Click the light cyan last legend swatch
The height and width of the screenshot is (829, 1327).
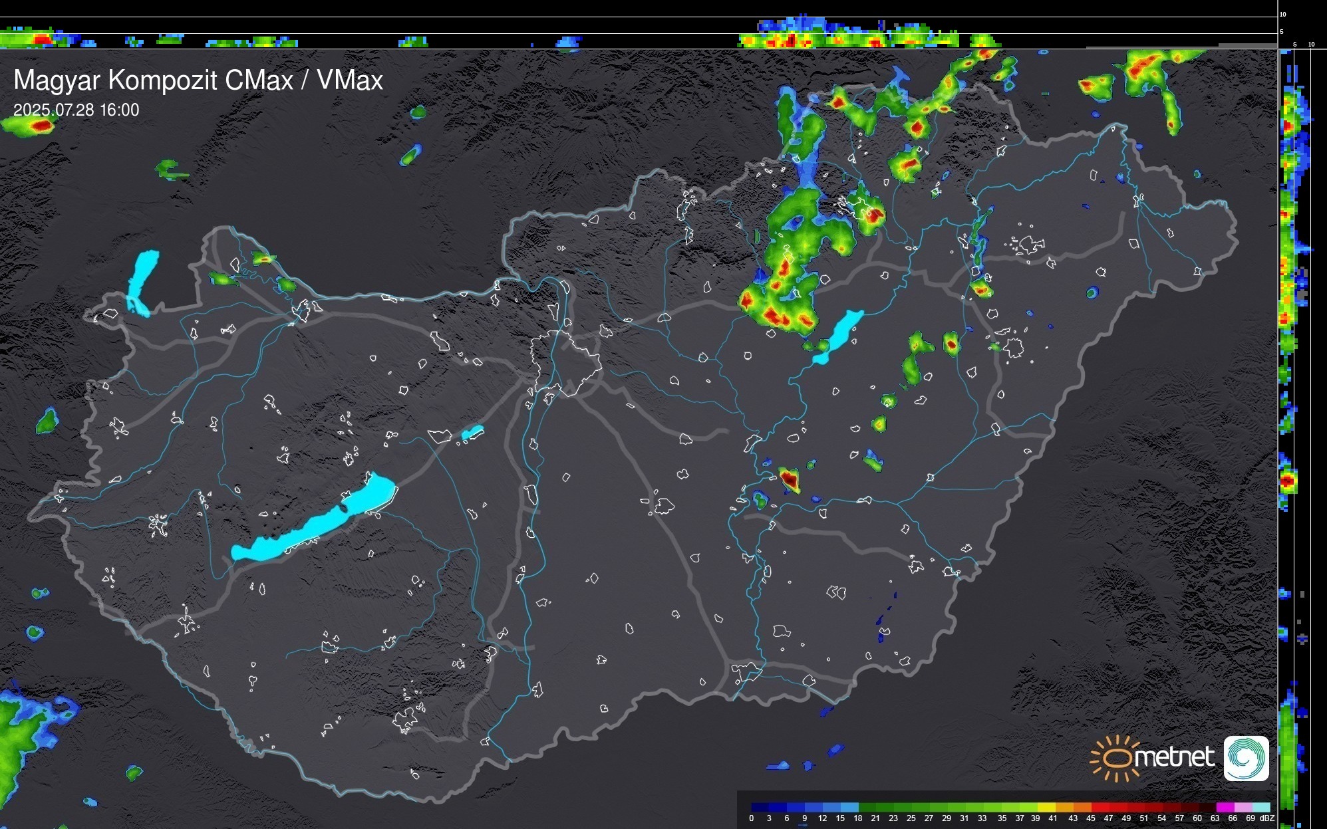click(1261, 808)
